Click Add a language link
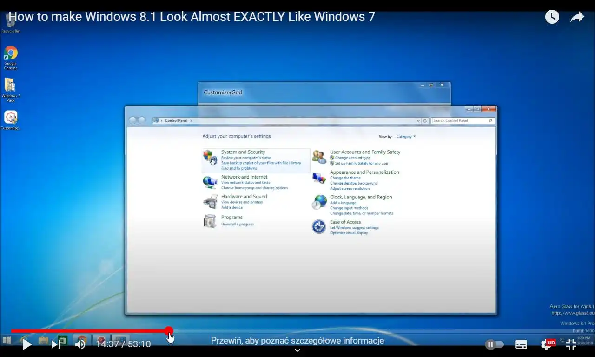This screenshot has width=595, height=357. point(343,203)
